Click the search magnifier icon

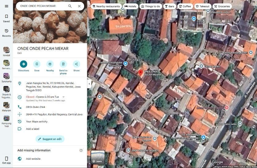pos(70,6)
